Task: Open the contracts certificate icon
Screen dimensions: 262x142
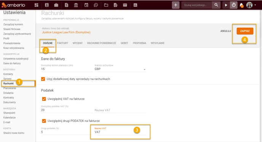Action: [x=115, y=5]
